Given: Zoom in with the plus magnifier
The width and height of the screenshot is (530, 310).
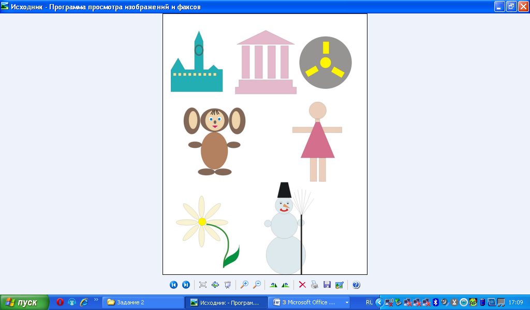Looking at the screenshot, I should point(244,285).
